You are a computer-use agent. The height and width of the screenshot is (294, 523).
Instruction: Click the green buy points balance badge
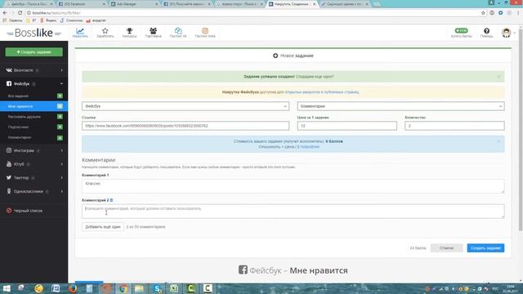(461, 31)
